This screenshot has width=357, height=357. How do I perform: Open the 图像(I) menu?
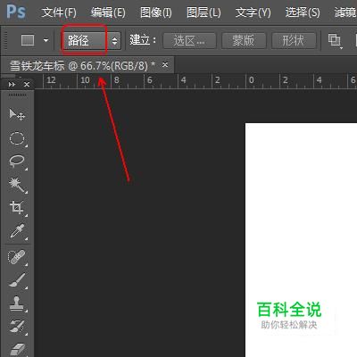pos(156,12)
